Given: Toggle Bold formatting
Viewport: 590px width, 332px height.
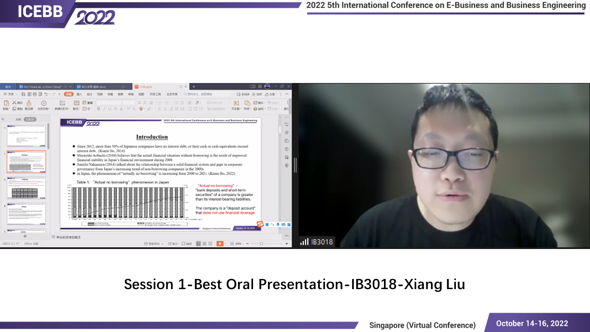Looking at the screenshot, I should pyautogui.click(x=98, y=109).
